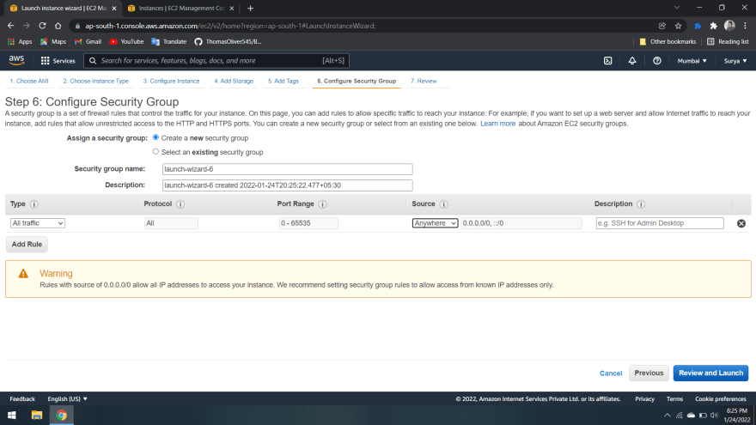Open Privacy footer link
This screenshot has height=425, width=756.
644,398
